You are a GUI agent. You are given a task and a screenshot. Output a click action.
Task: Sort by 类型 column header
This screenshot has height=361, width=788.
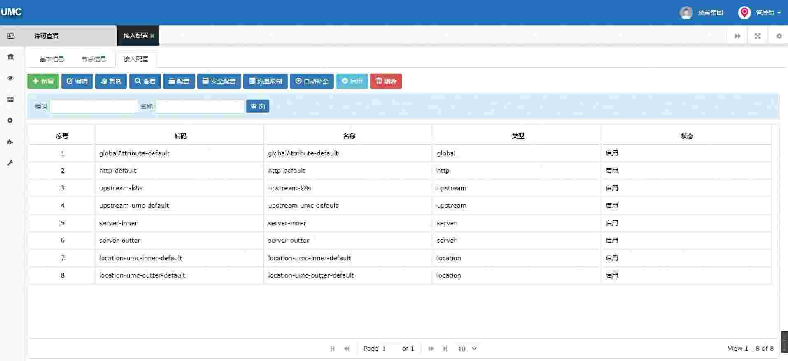point(518,136)
